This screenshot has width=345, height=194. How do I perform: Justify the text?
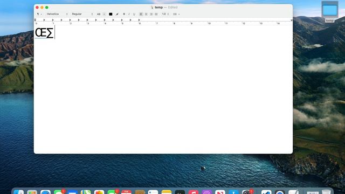156,14
